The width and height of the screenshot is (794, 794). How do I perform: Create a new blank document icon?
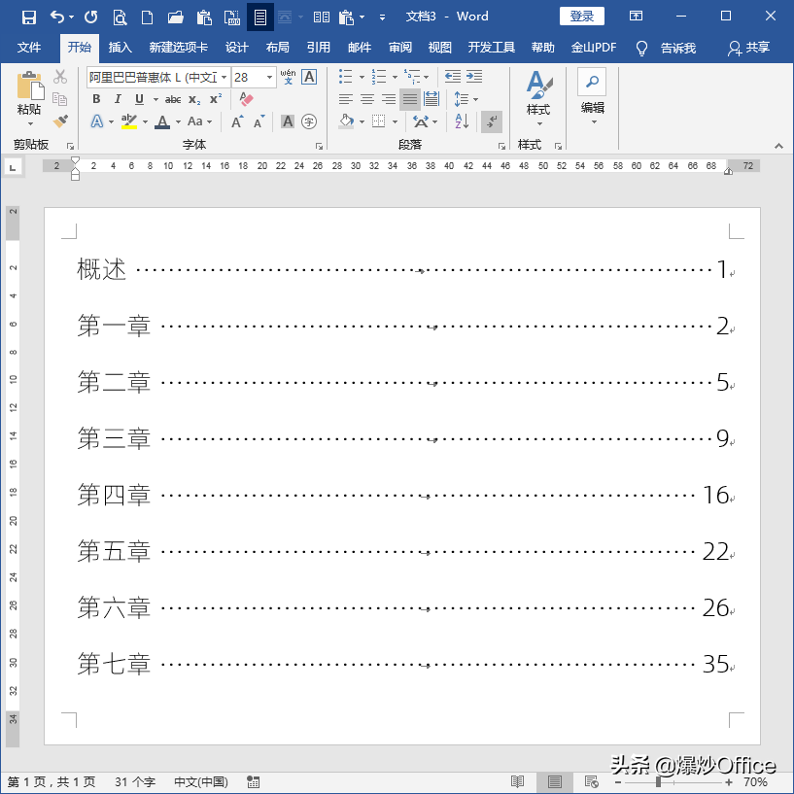147,17
